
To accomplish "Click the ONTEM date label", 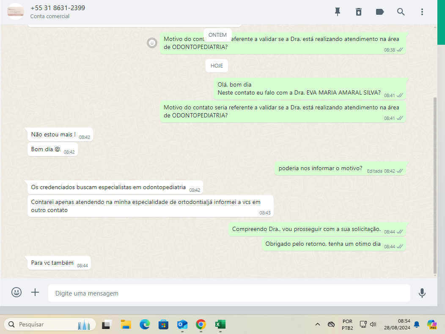I will pyautogui.click(x=217, y=35).
